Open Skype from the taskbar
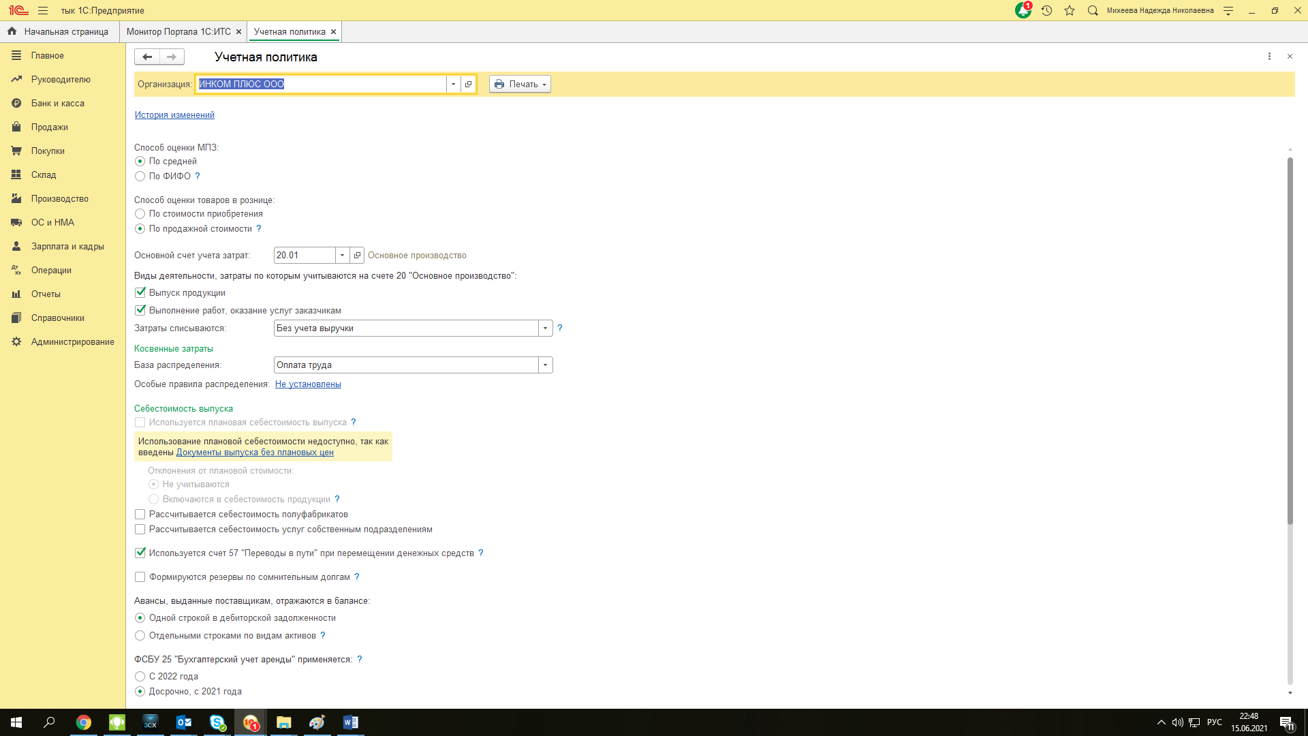 [217, 722]
